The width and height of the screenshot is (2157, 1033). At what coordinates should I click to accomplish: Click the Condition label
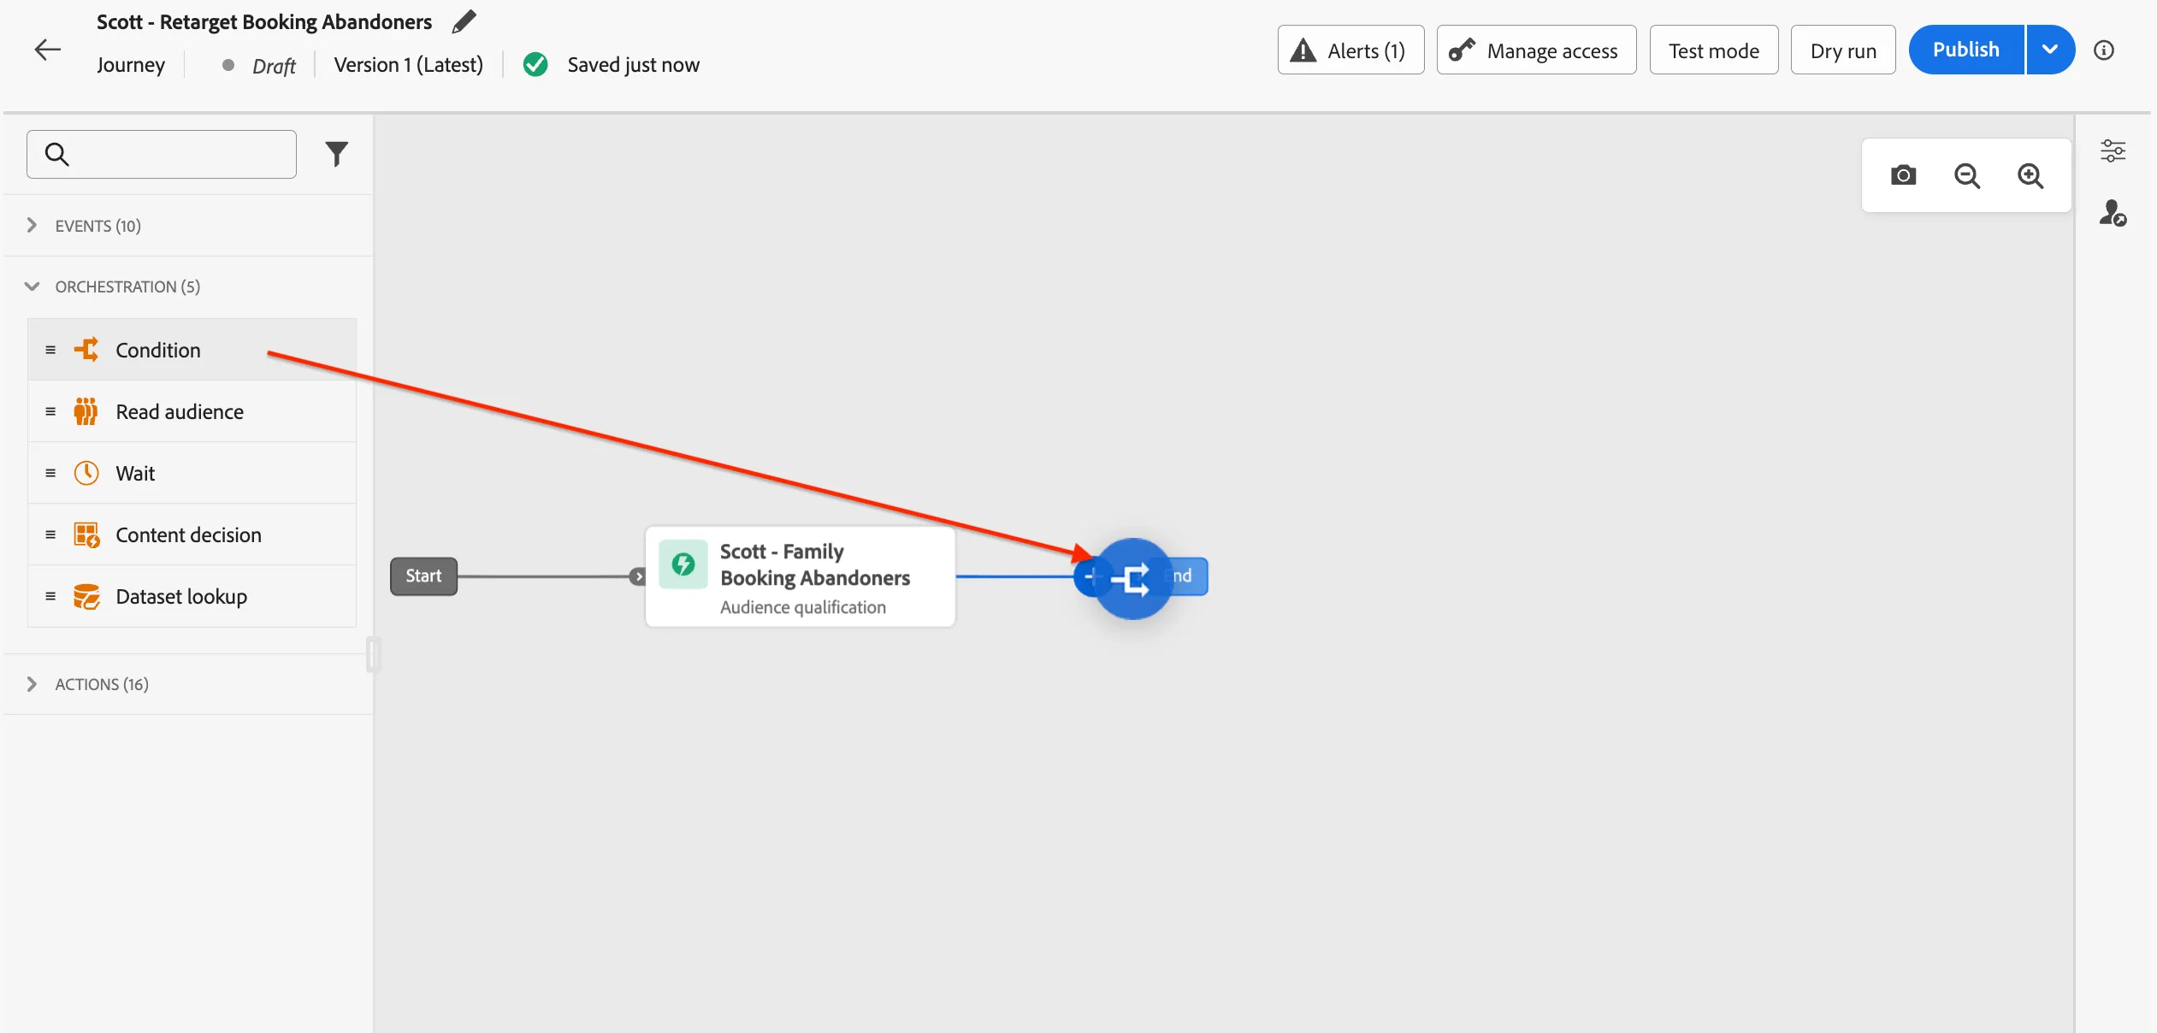tap(158, 350)
